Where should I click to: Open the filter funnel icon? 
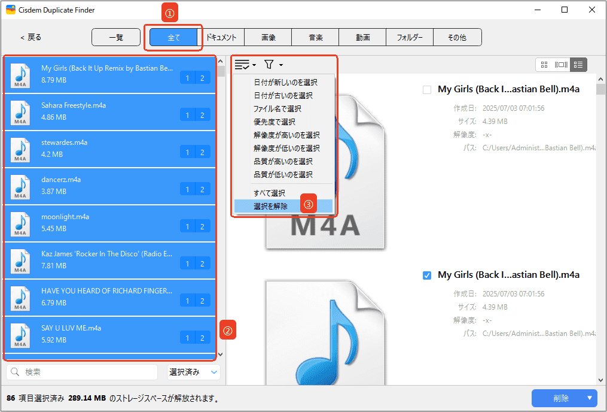click(x=269, y=65)
